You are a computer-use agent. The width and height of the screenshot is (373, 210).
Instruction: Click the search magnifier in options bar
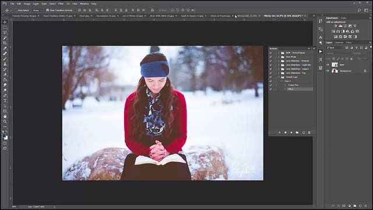(359, 10)
